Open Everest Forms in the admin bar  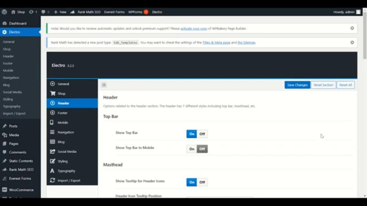point(114,12)
